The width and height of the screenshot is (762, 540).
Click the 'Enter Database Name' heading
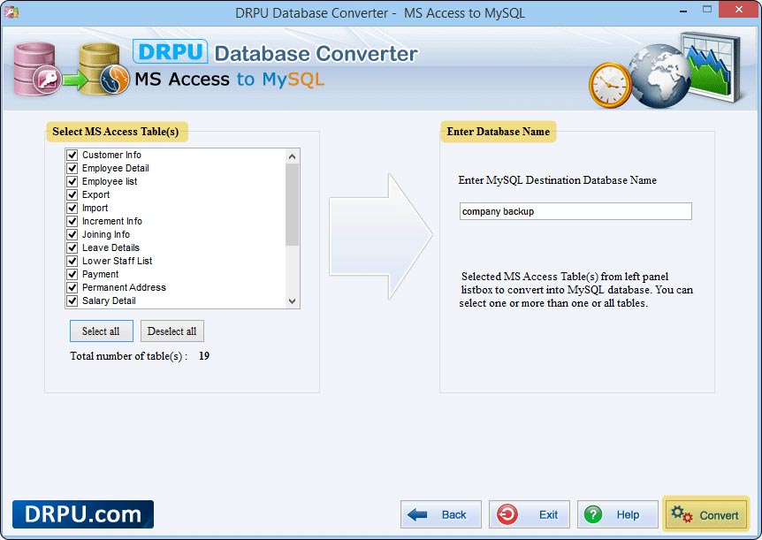click(x=498, y=132)
